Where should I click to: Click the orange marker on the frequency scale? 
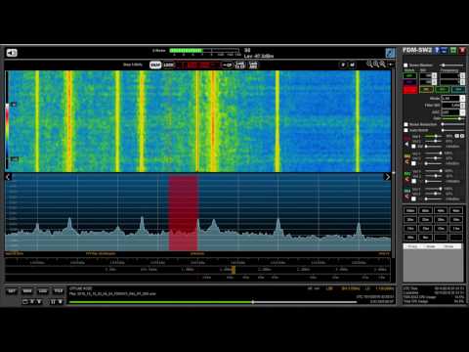coord(234,270)
